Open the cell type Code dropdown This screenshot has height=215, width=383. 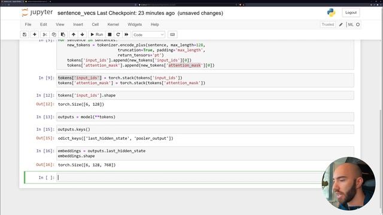[x=148, y=35]
